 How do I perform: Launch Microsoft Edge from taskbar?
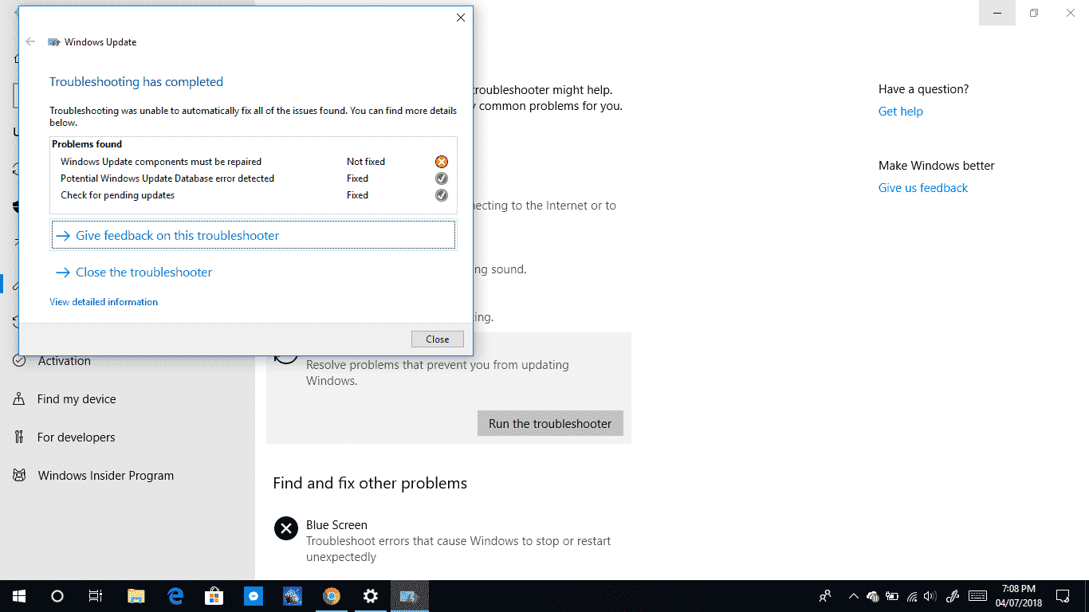pyautogui.click(x=175, y=596)
